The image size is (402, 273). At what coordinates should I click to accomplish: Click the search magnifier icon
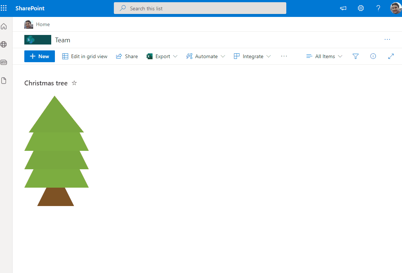click(x=123, y=8)
